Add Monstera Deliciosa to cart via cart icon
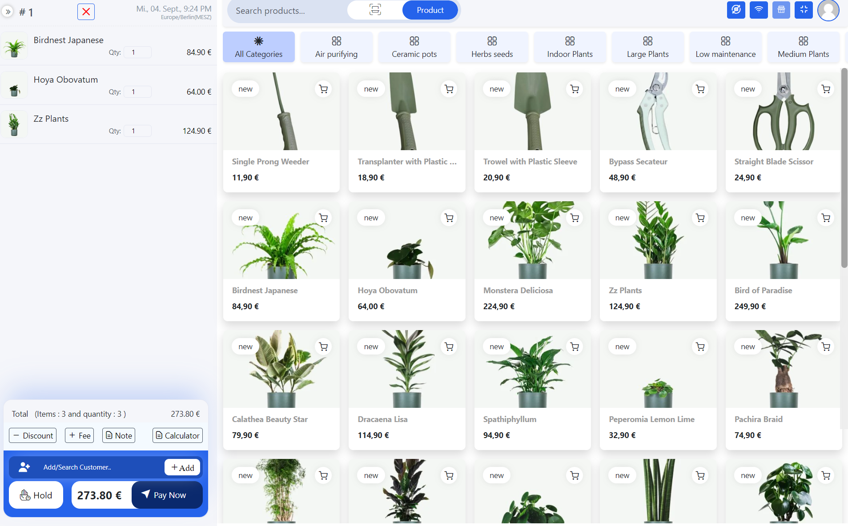This screenshot has height=526, width=848. pos(575,218)
